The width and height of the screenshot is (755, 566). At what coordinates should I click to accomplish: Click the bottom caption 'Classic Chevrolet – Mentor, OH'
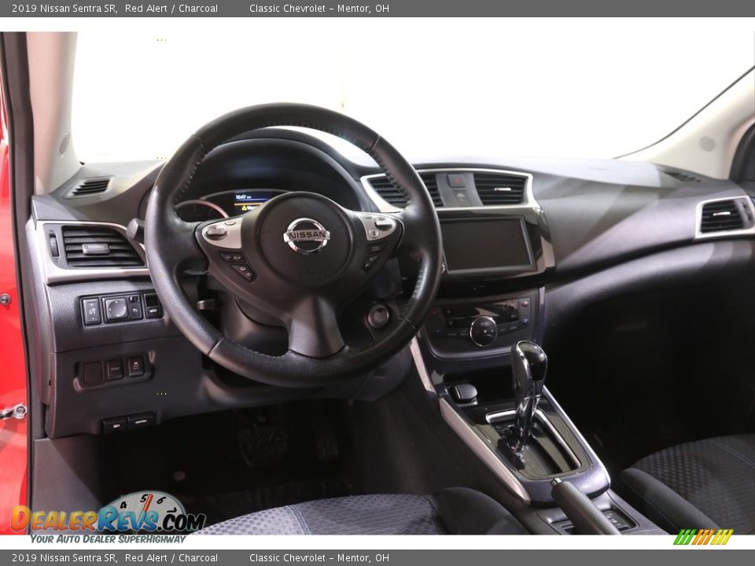(x=319, y=558)
